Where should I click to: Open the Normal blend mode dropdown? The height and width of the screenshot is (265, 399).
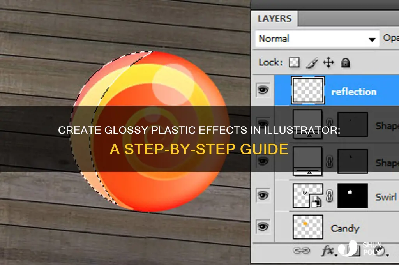pyautogui.click(x=317, y=39)
